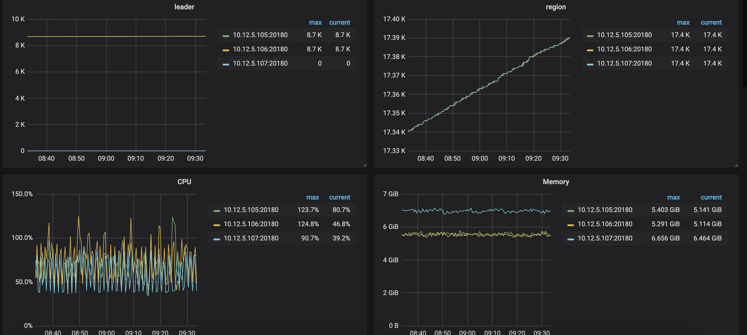Image resolution: width=747 pixels, height=335 pixels.
Task: Open the leader panel title menu
Action: pos(184,7)
